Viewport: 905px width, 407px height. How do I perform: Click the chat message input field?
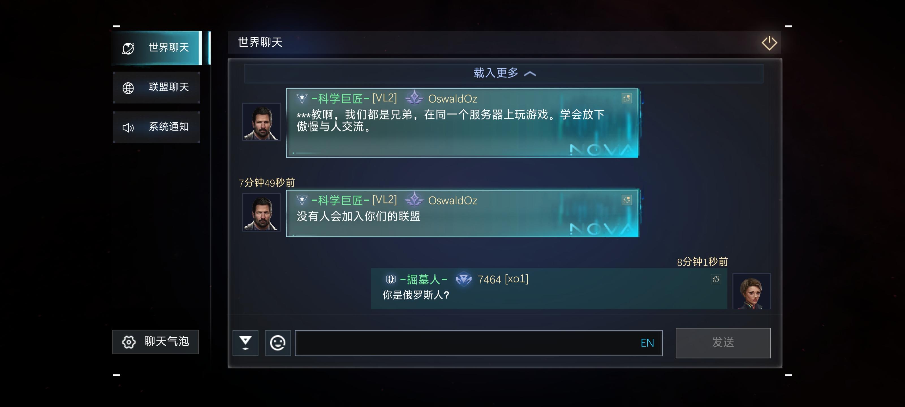(479, 343)
